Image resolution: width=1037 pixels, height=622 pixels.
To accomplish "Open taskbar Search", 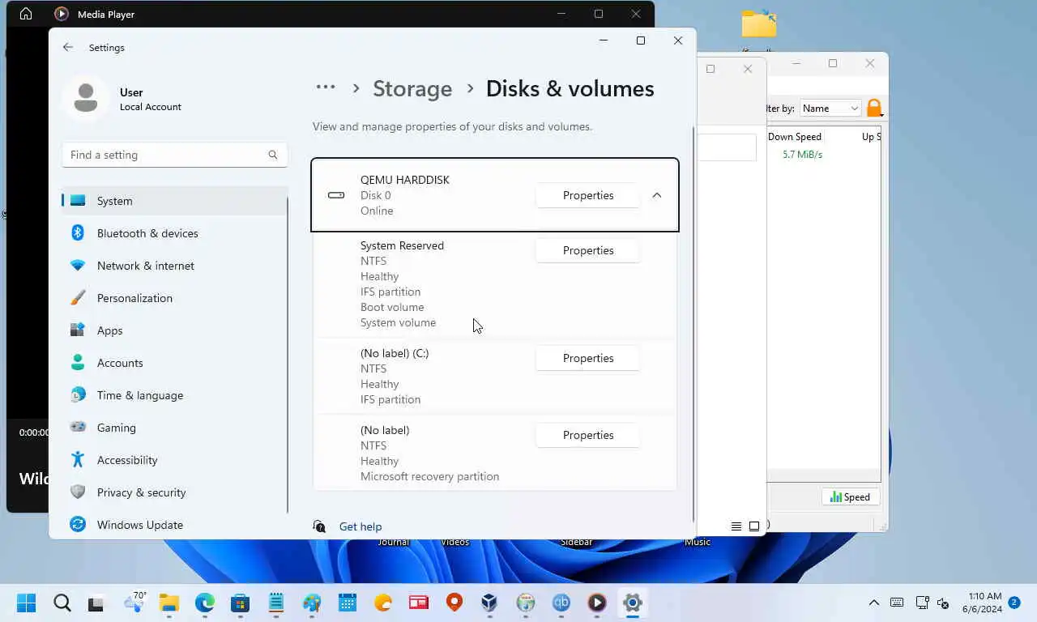I will coord(62,603).
